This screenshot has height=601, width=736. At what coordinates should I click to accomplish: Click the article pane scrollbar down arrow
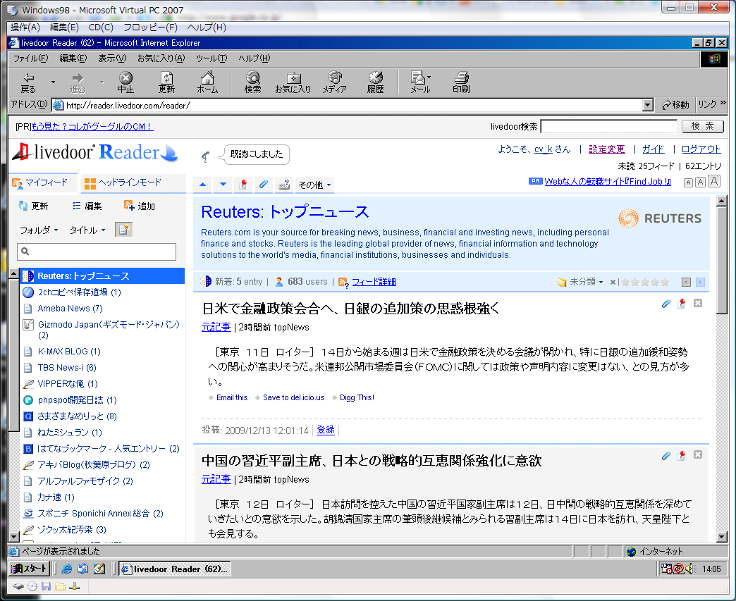[722, 537]
